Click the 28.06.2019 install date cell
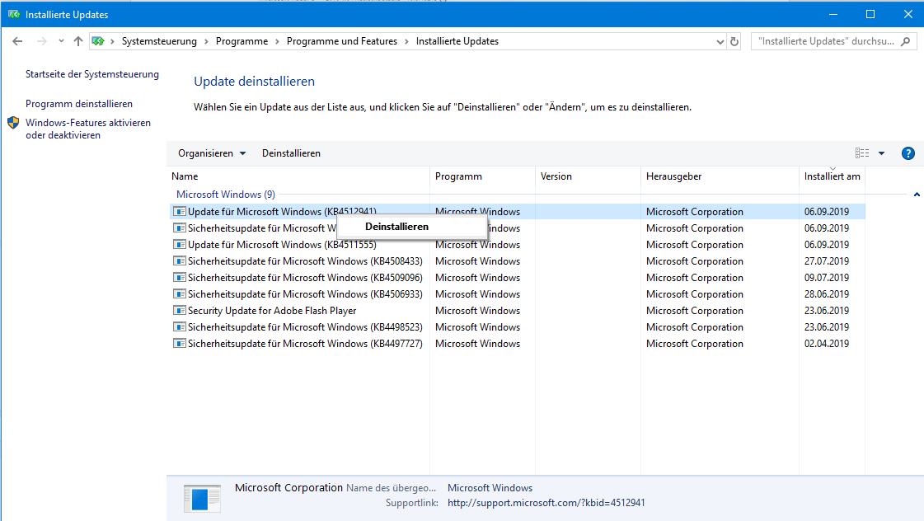The width and height of the screenshot is (924, 521). (826, 294)
